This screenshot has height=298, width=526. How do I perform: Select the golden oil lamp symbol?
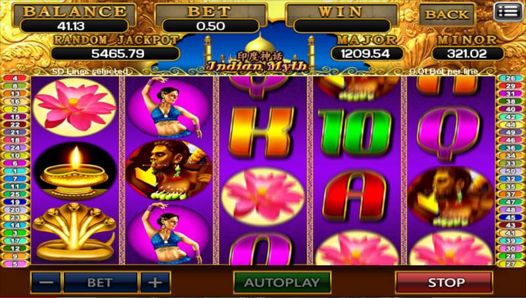[x=75, y=171]
